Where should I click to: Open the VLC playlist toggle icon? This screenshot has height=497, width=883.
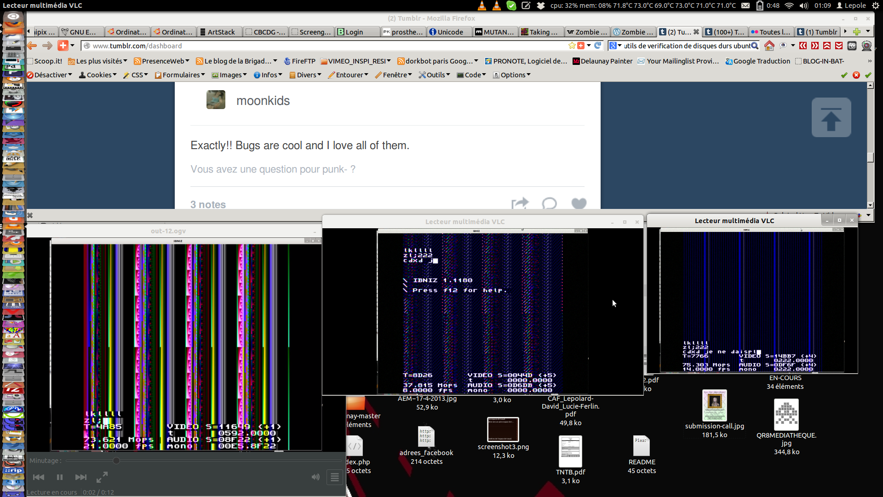pyautogui.click(x=334, y=477)
